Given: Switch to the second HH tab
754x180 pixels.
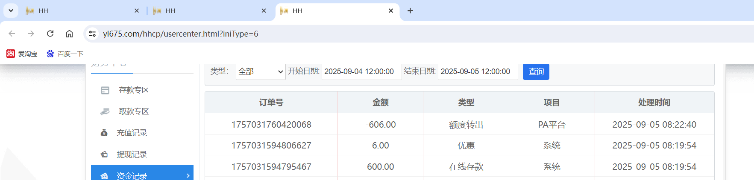Looking at the screenshot, I should point(210,11).
